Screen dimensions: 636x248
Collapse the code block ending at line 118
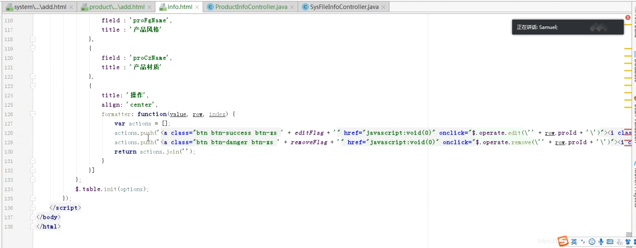(33, 39)
